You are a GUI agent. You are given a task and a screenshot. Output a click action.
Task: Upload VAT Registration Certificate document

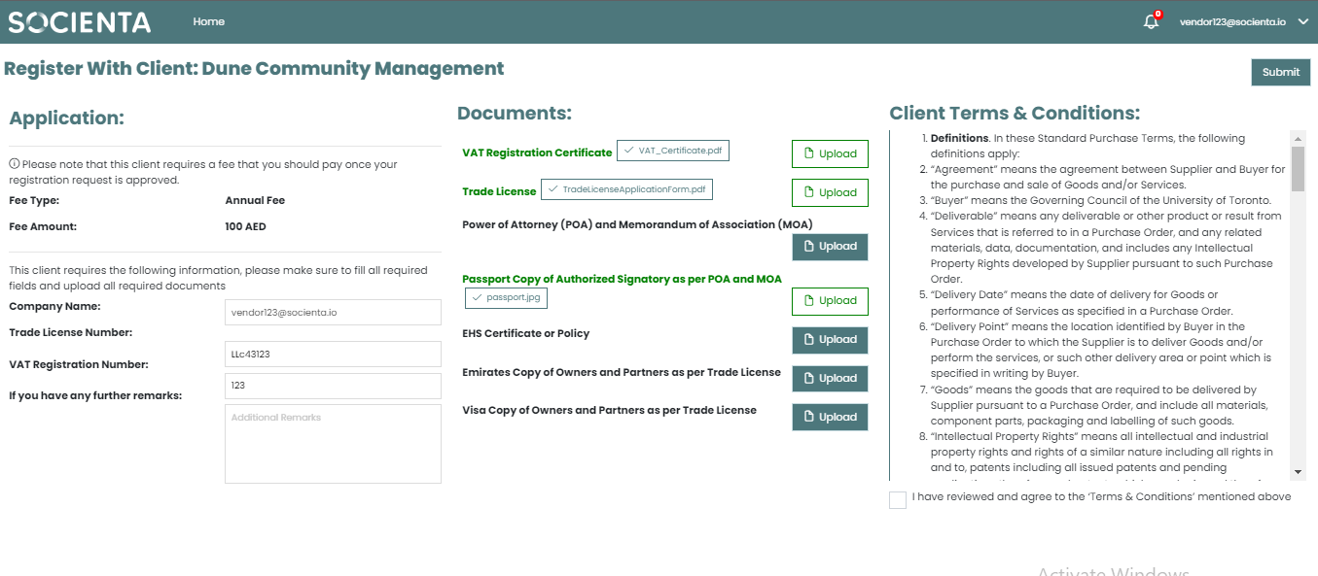pos(830,153)
